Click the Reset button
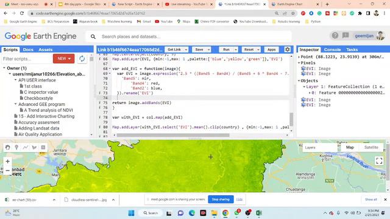The width and height of the screenshot is (390, 219). pyautogui.click(x=249, y=50)
